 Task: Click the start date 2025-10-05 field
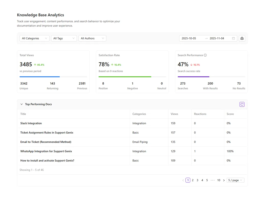pos(189,39)
